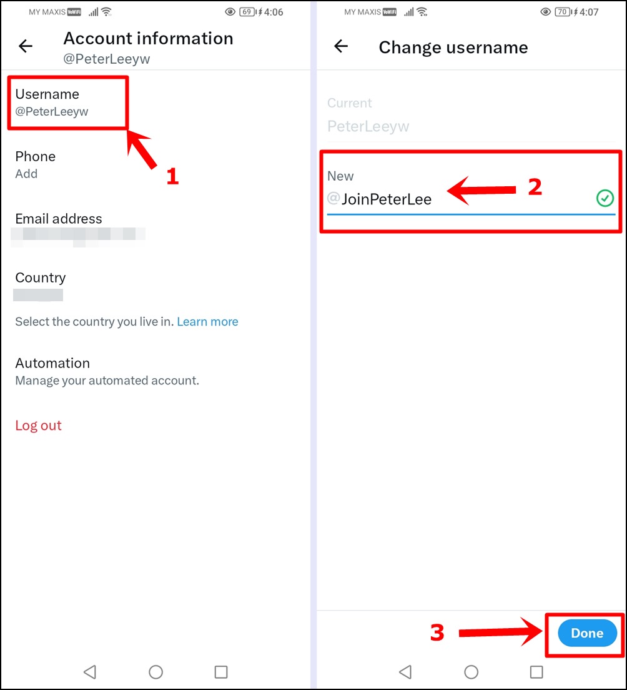Tap the eye icon in the status bar
Screen dimensions: 627x690
pos(230,11)
